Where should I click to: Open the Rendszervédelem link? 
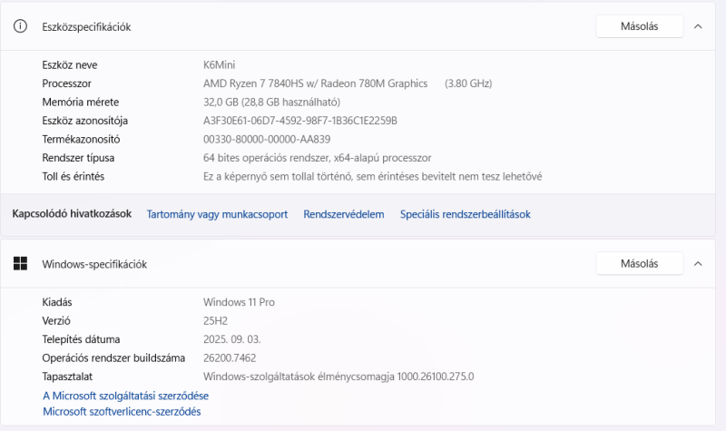pos(344,214)
